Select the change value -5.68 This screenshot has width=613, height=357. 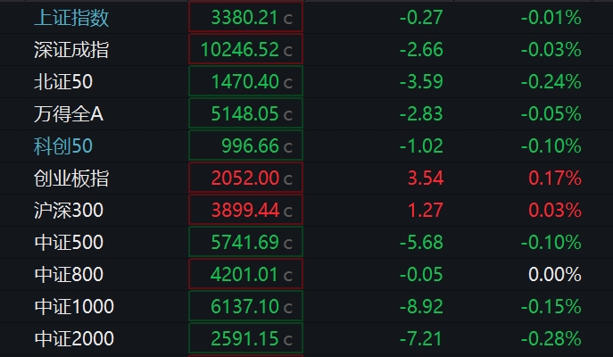421,242
